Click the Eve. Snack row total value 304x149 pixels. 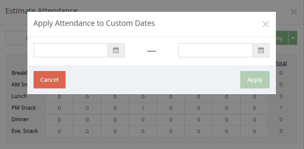(281, 131)
